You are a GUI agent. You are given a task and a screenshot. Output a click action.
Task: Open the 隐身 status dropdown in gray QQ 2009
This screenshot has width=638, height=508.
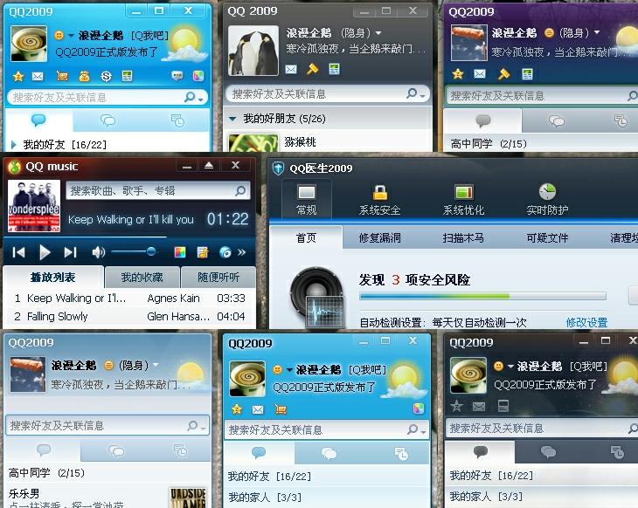point(378,32)
